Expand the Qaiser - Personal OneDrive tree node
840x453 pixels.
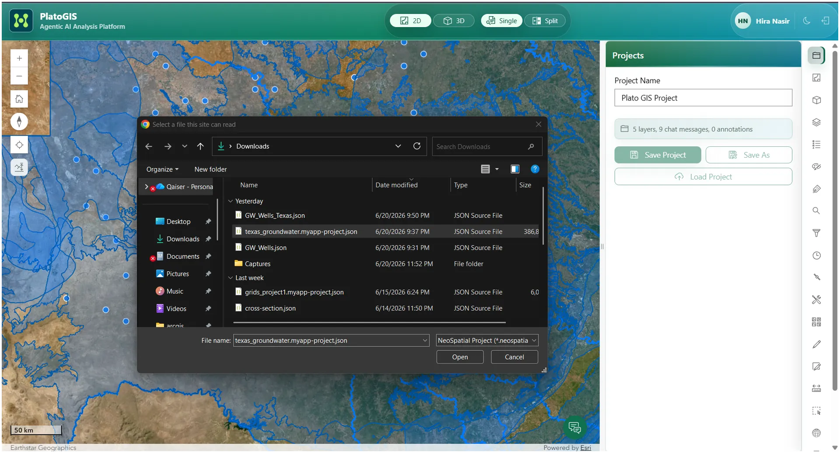[x=147, y=187]
